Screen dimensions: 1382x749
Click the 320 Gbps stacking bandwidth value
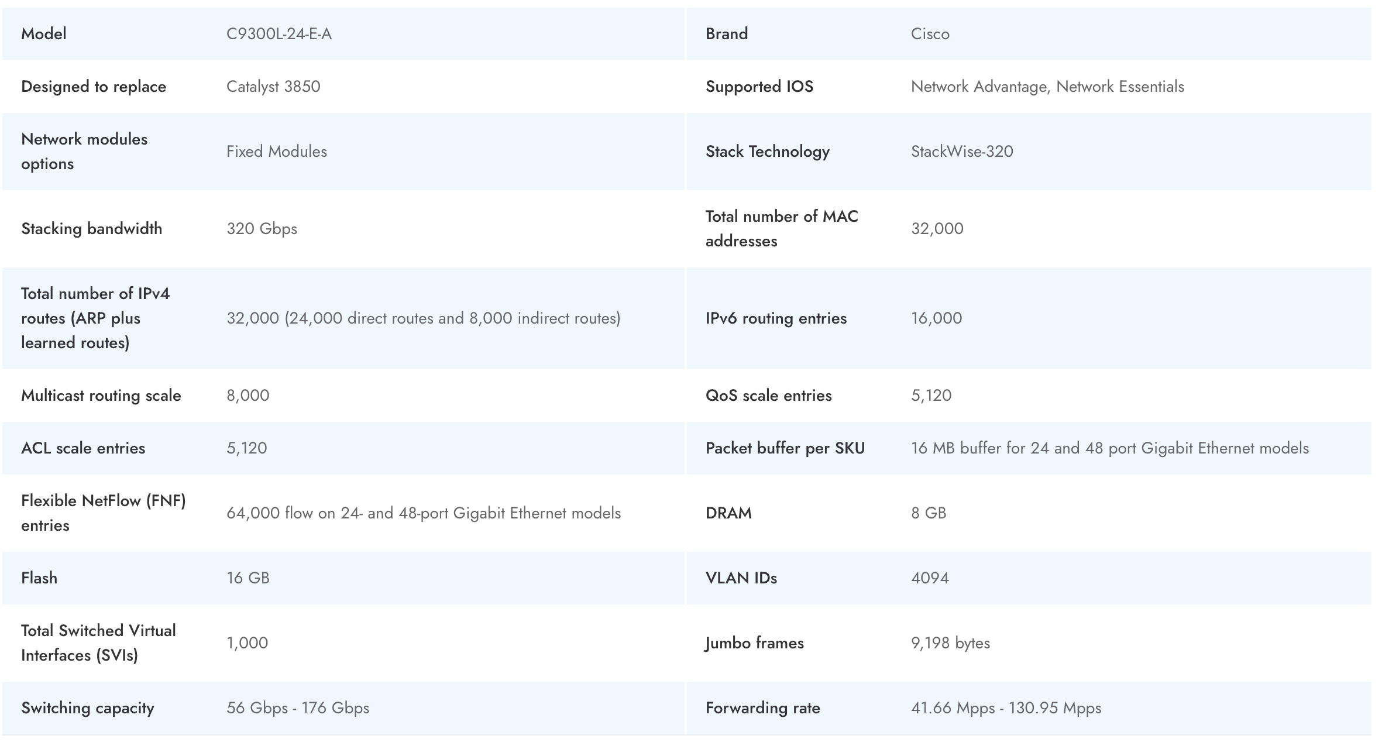click(x=262, y=229)
